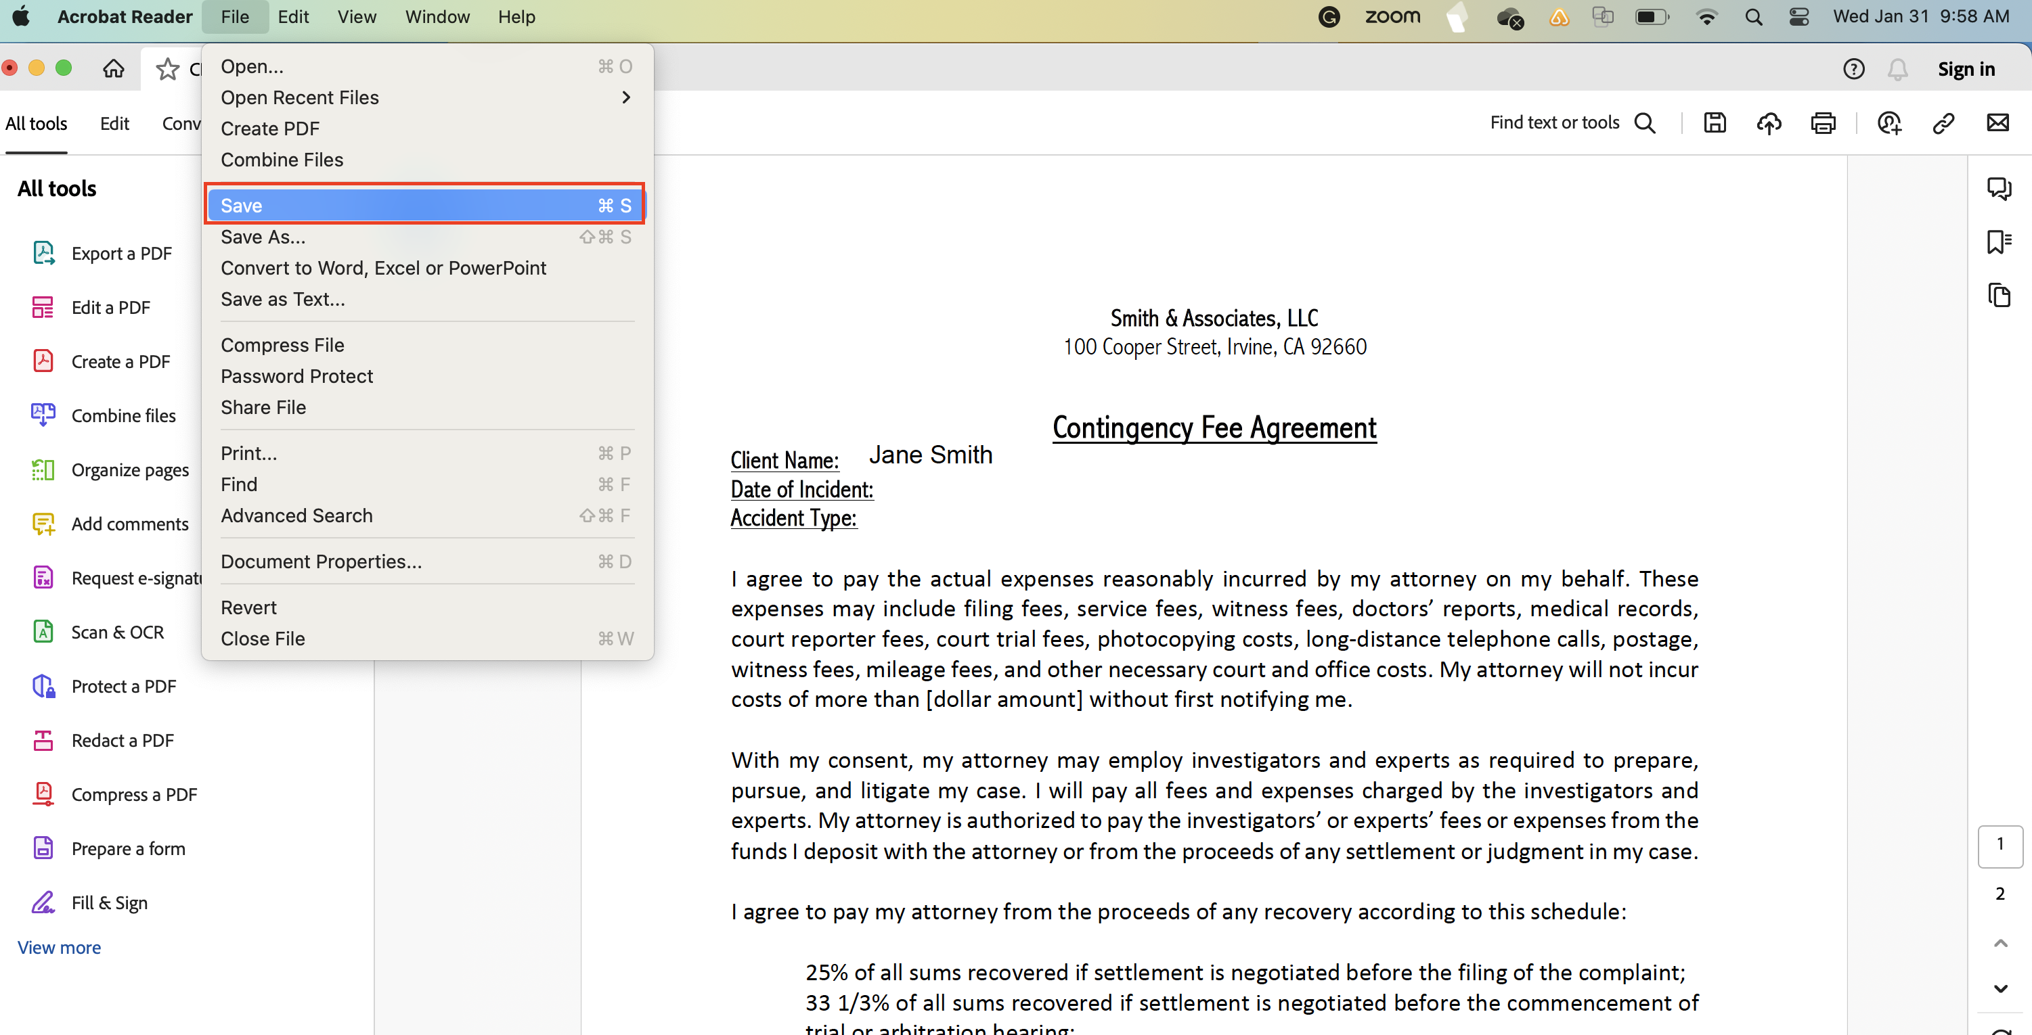Open the comments panel icon
Screen dimensions: 2032x1035
coord(1999,188)
